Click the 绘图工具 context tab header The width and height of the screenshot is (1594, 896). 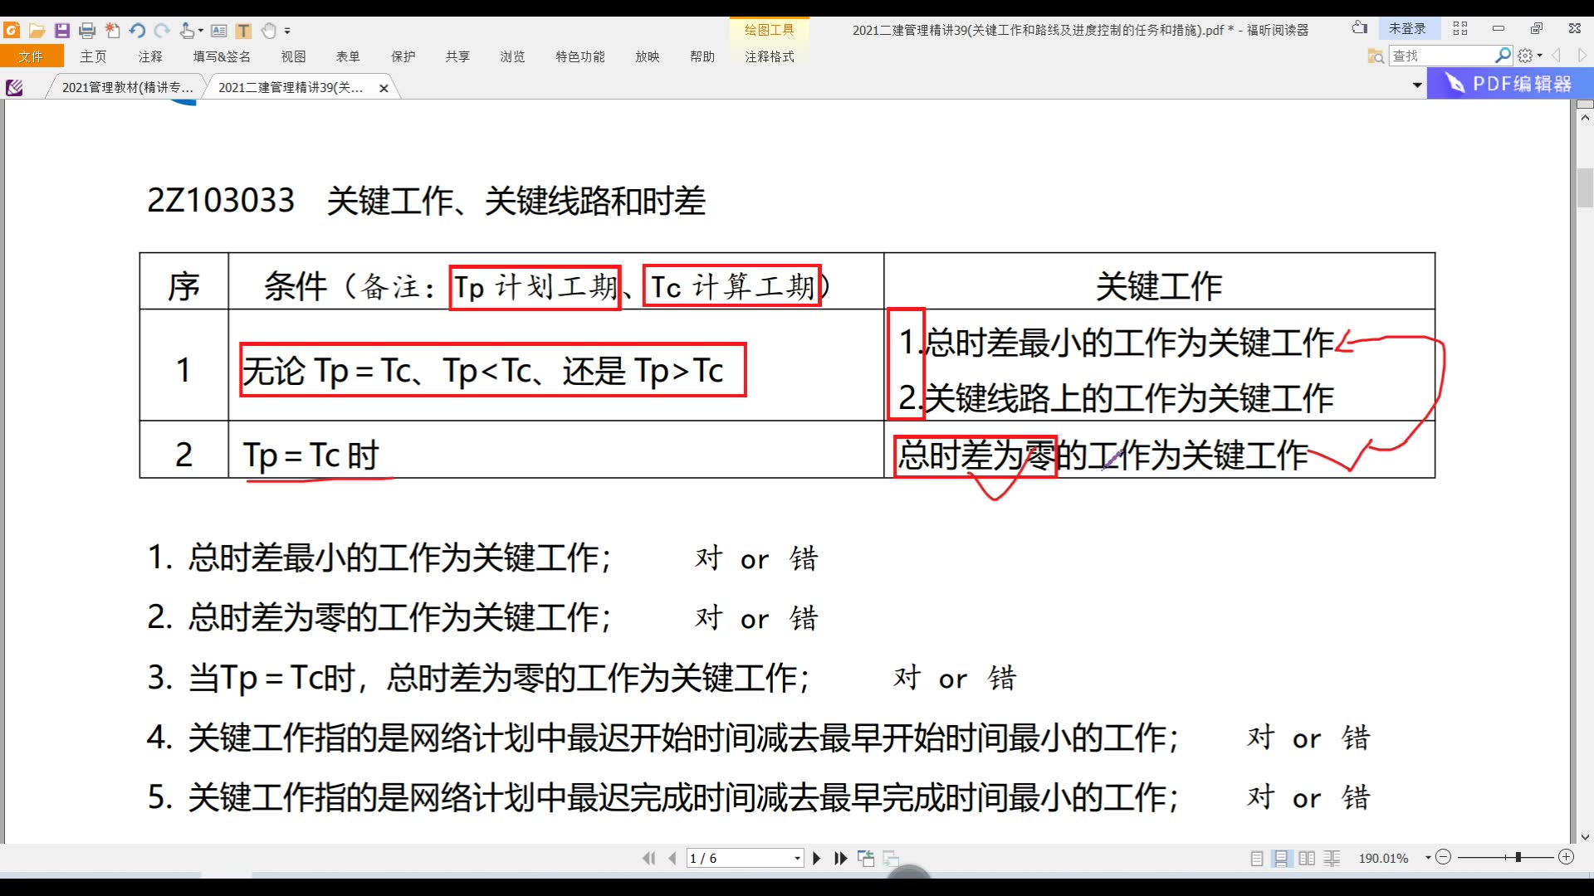[769, 30]
